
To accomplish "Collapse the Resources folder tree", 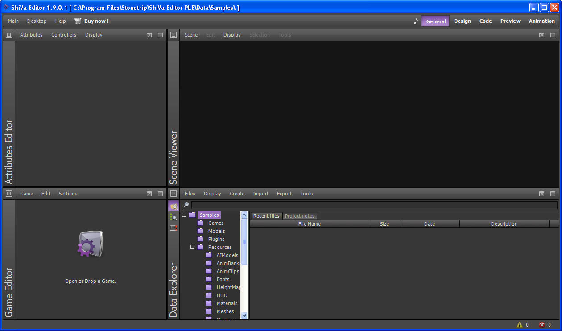I will pyautogui.click(x=192, y=247).
